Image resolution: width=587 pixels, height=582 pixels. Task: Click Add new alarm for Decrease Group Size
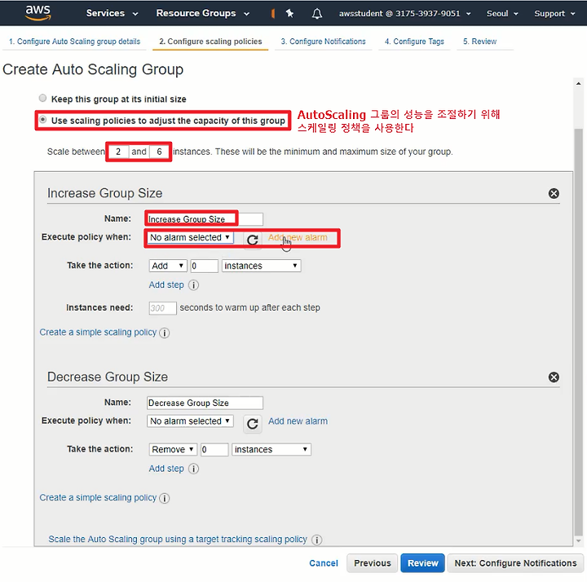298,421
